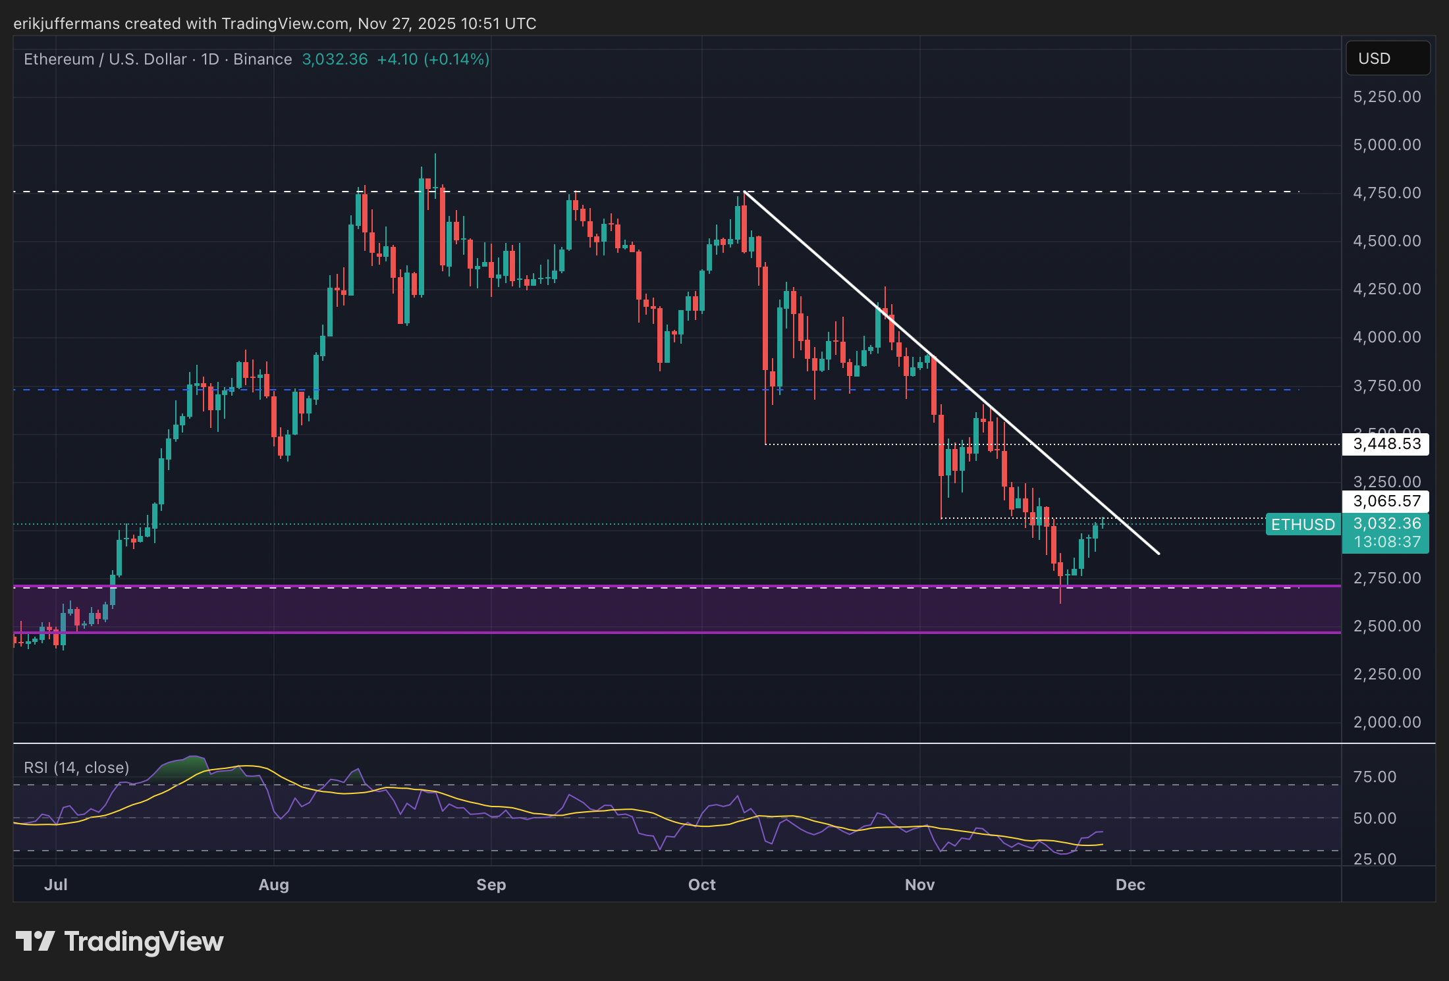Viewport: 1449px width, 981px height.
Task: Select the 3,065.57 price label
Action: tap(1386, 501)
